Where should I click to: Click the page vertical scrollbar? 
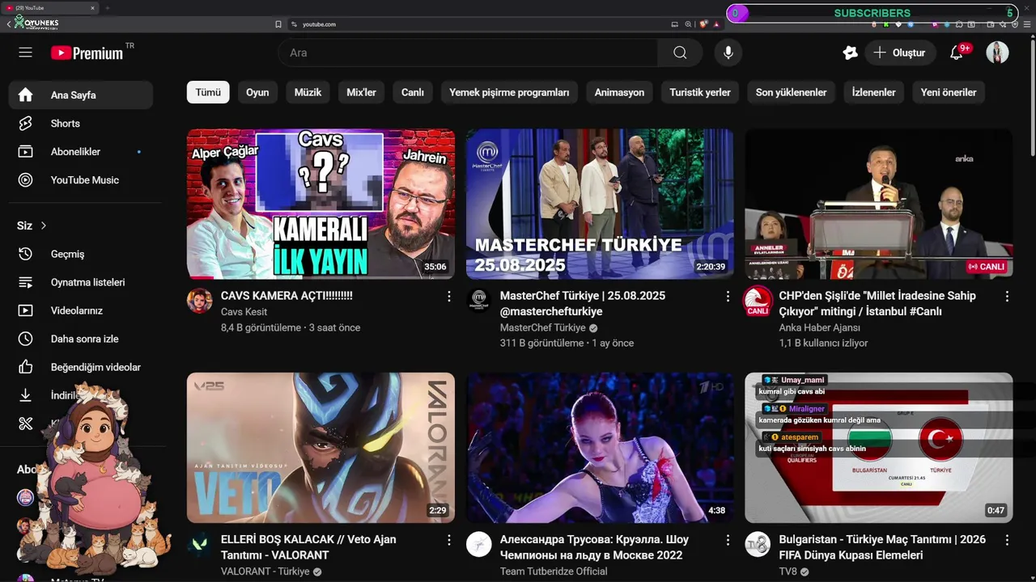(x=1032, y=97)
